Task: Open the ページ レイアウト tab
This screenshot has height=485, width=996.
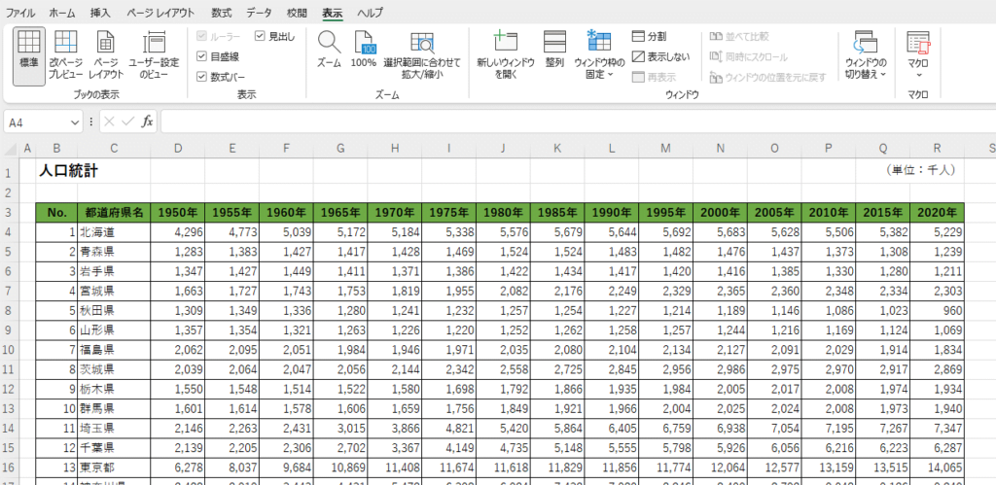Action: tap(160, 13)
